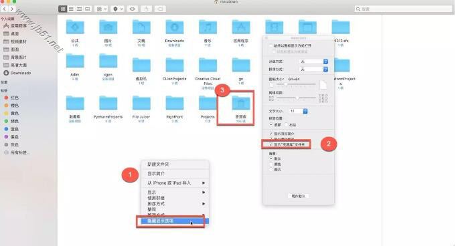
Task: Open the 应用程序 folder in the file grid
Action: (x=241, y=27)
